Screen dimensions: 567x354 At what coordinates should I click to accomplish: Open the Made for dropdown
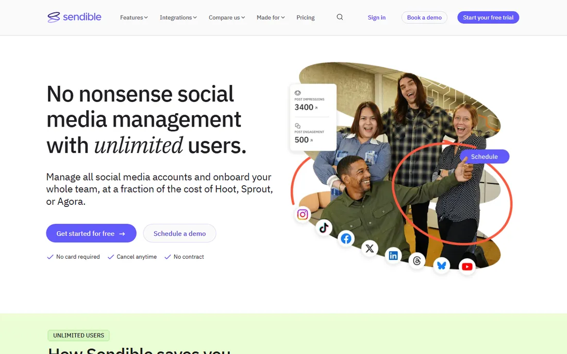271,17
